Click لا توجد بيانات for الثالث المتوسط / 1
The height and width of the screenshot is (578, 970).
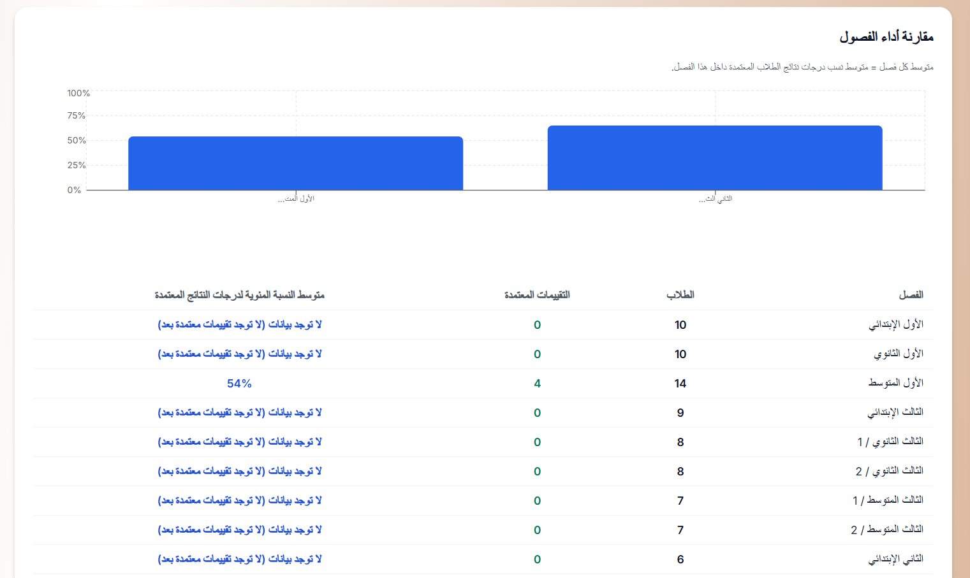click(240, 500)
